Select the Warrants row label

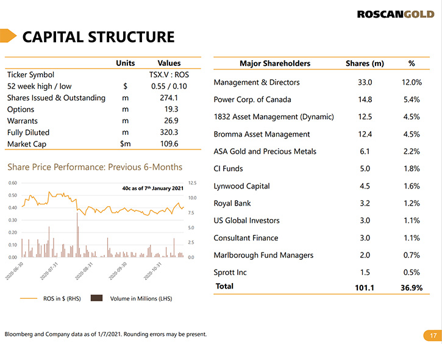(x=23, y=121)
